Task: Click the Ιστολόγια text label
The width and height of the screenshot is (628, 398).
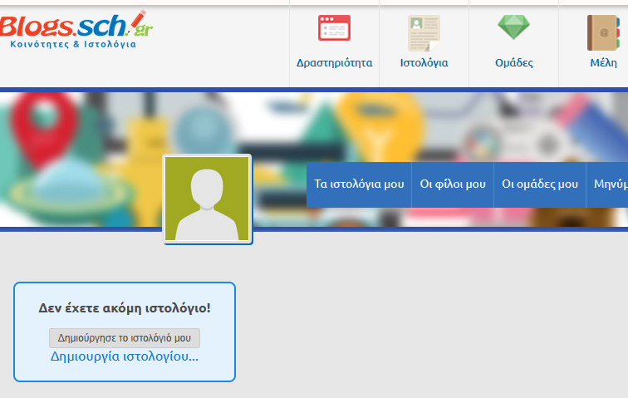Action: coord(424,62)
